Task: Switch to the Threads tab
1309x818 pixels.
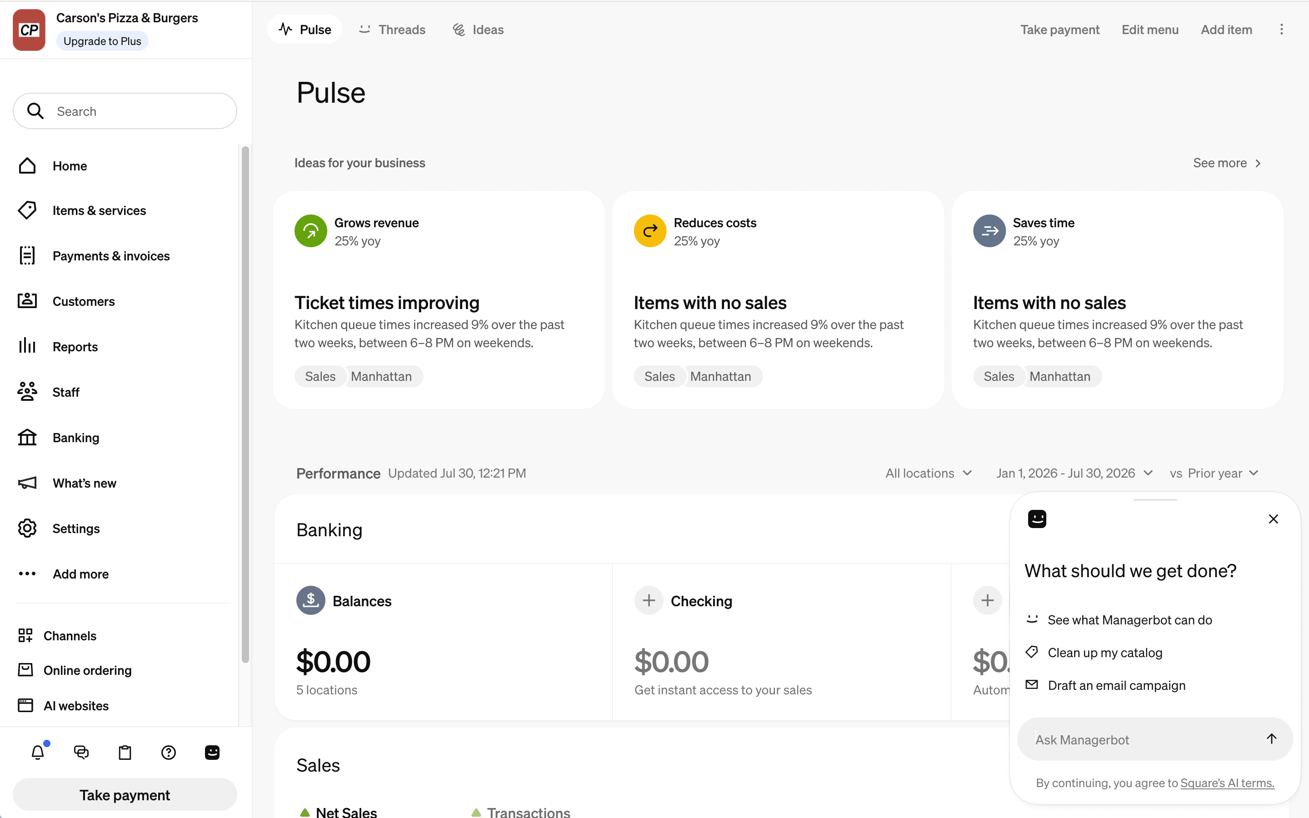Action: (392, 29)
